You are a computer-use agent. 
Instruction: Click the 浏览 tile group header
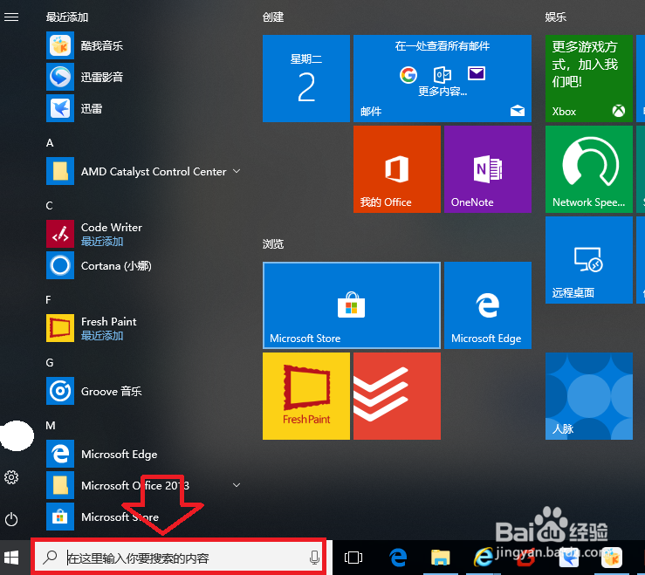[273, 244]
